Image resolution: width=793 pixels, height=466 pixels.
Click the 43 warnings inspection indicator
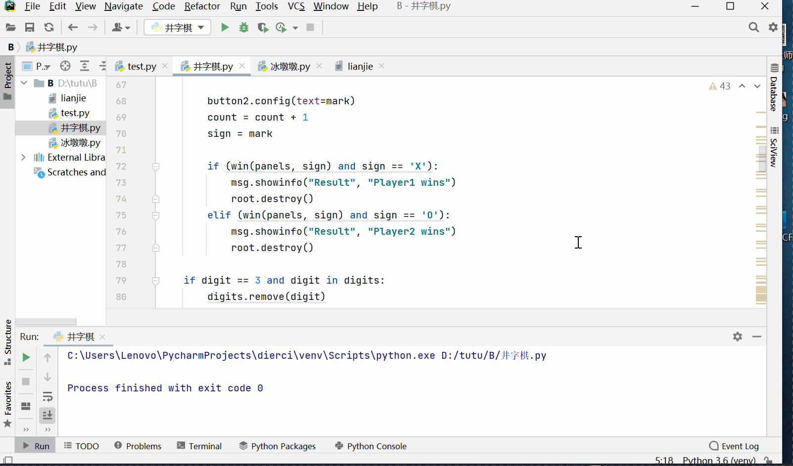click(720, 86)
